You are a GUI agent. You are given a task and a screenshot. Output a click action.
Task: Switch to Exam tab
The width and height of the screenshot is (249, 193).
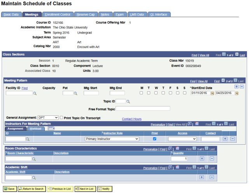pos(119,14)
